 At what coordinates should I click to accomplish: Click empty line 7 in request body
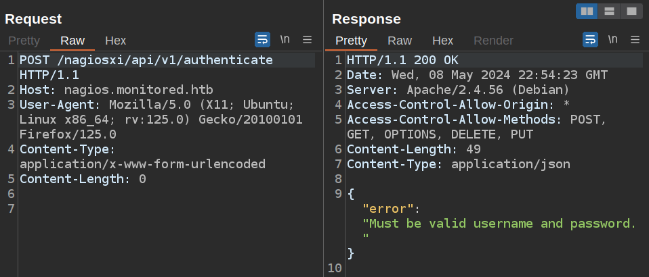pyautogui.click(x=135, y=209)
